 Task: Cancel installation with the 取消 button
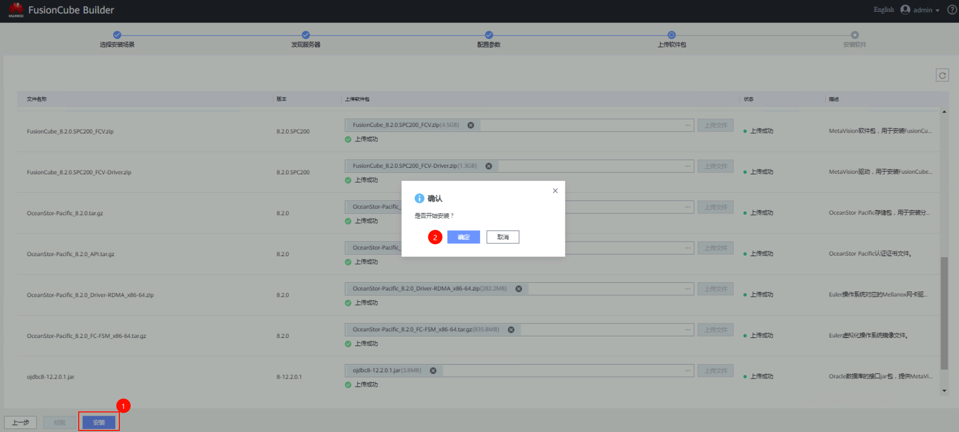pyautogui.click(x=503, y=237)
